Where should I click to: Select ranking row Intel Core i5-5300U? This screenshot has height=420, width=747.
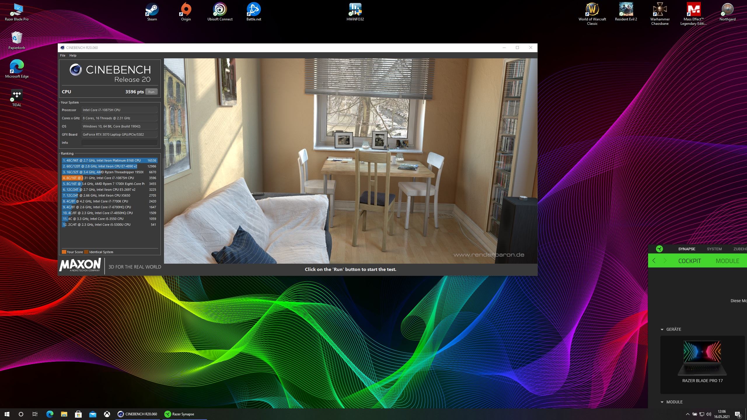pyautogui.click(x=109, y=225)
